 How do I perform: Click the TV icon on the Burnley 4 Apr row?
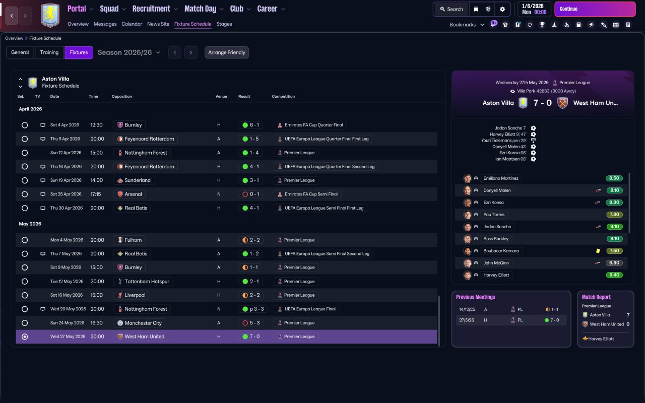pyautogui.click(x=43, y=125)
